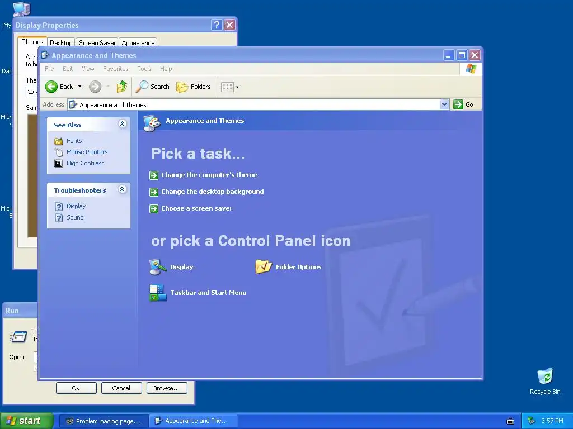Click the palette icon in Appearance and Themes header
The height and width of the screenshot is (429, 573).
[x=152, y=122]
